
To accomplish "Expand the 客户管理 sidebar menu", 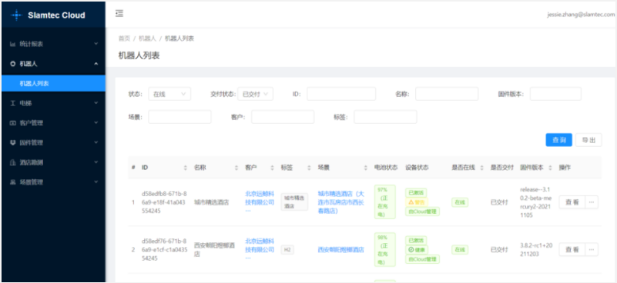I will pos(53,123).
